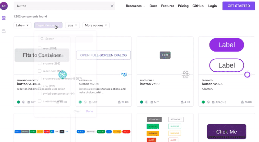
Task: Open the material-ui button v3.9.2 title
Action: 89,84
